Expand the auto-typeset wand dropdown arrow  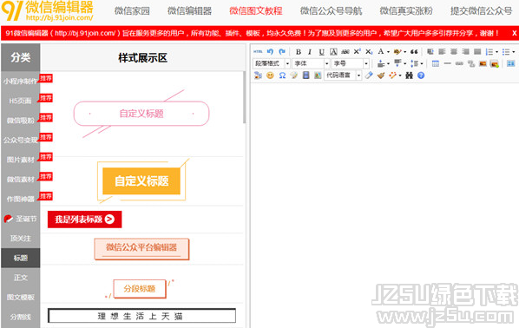click(x=400, y=75)
